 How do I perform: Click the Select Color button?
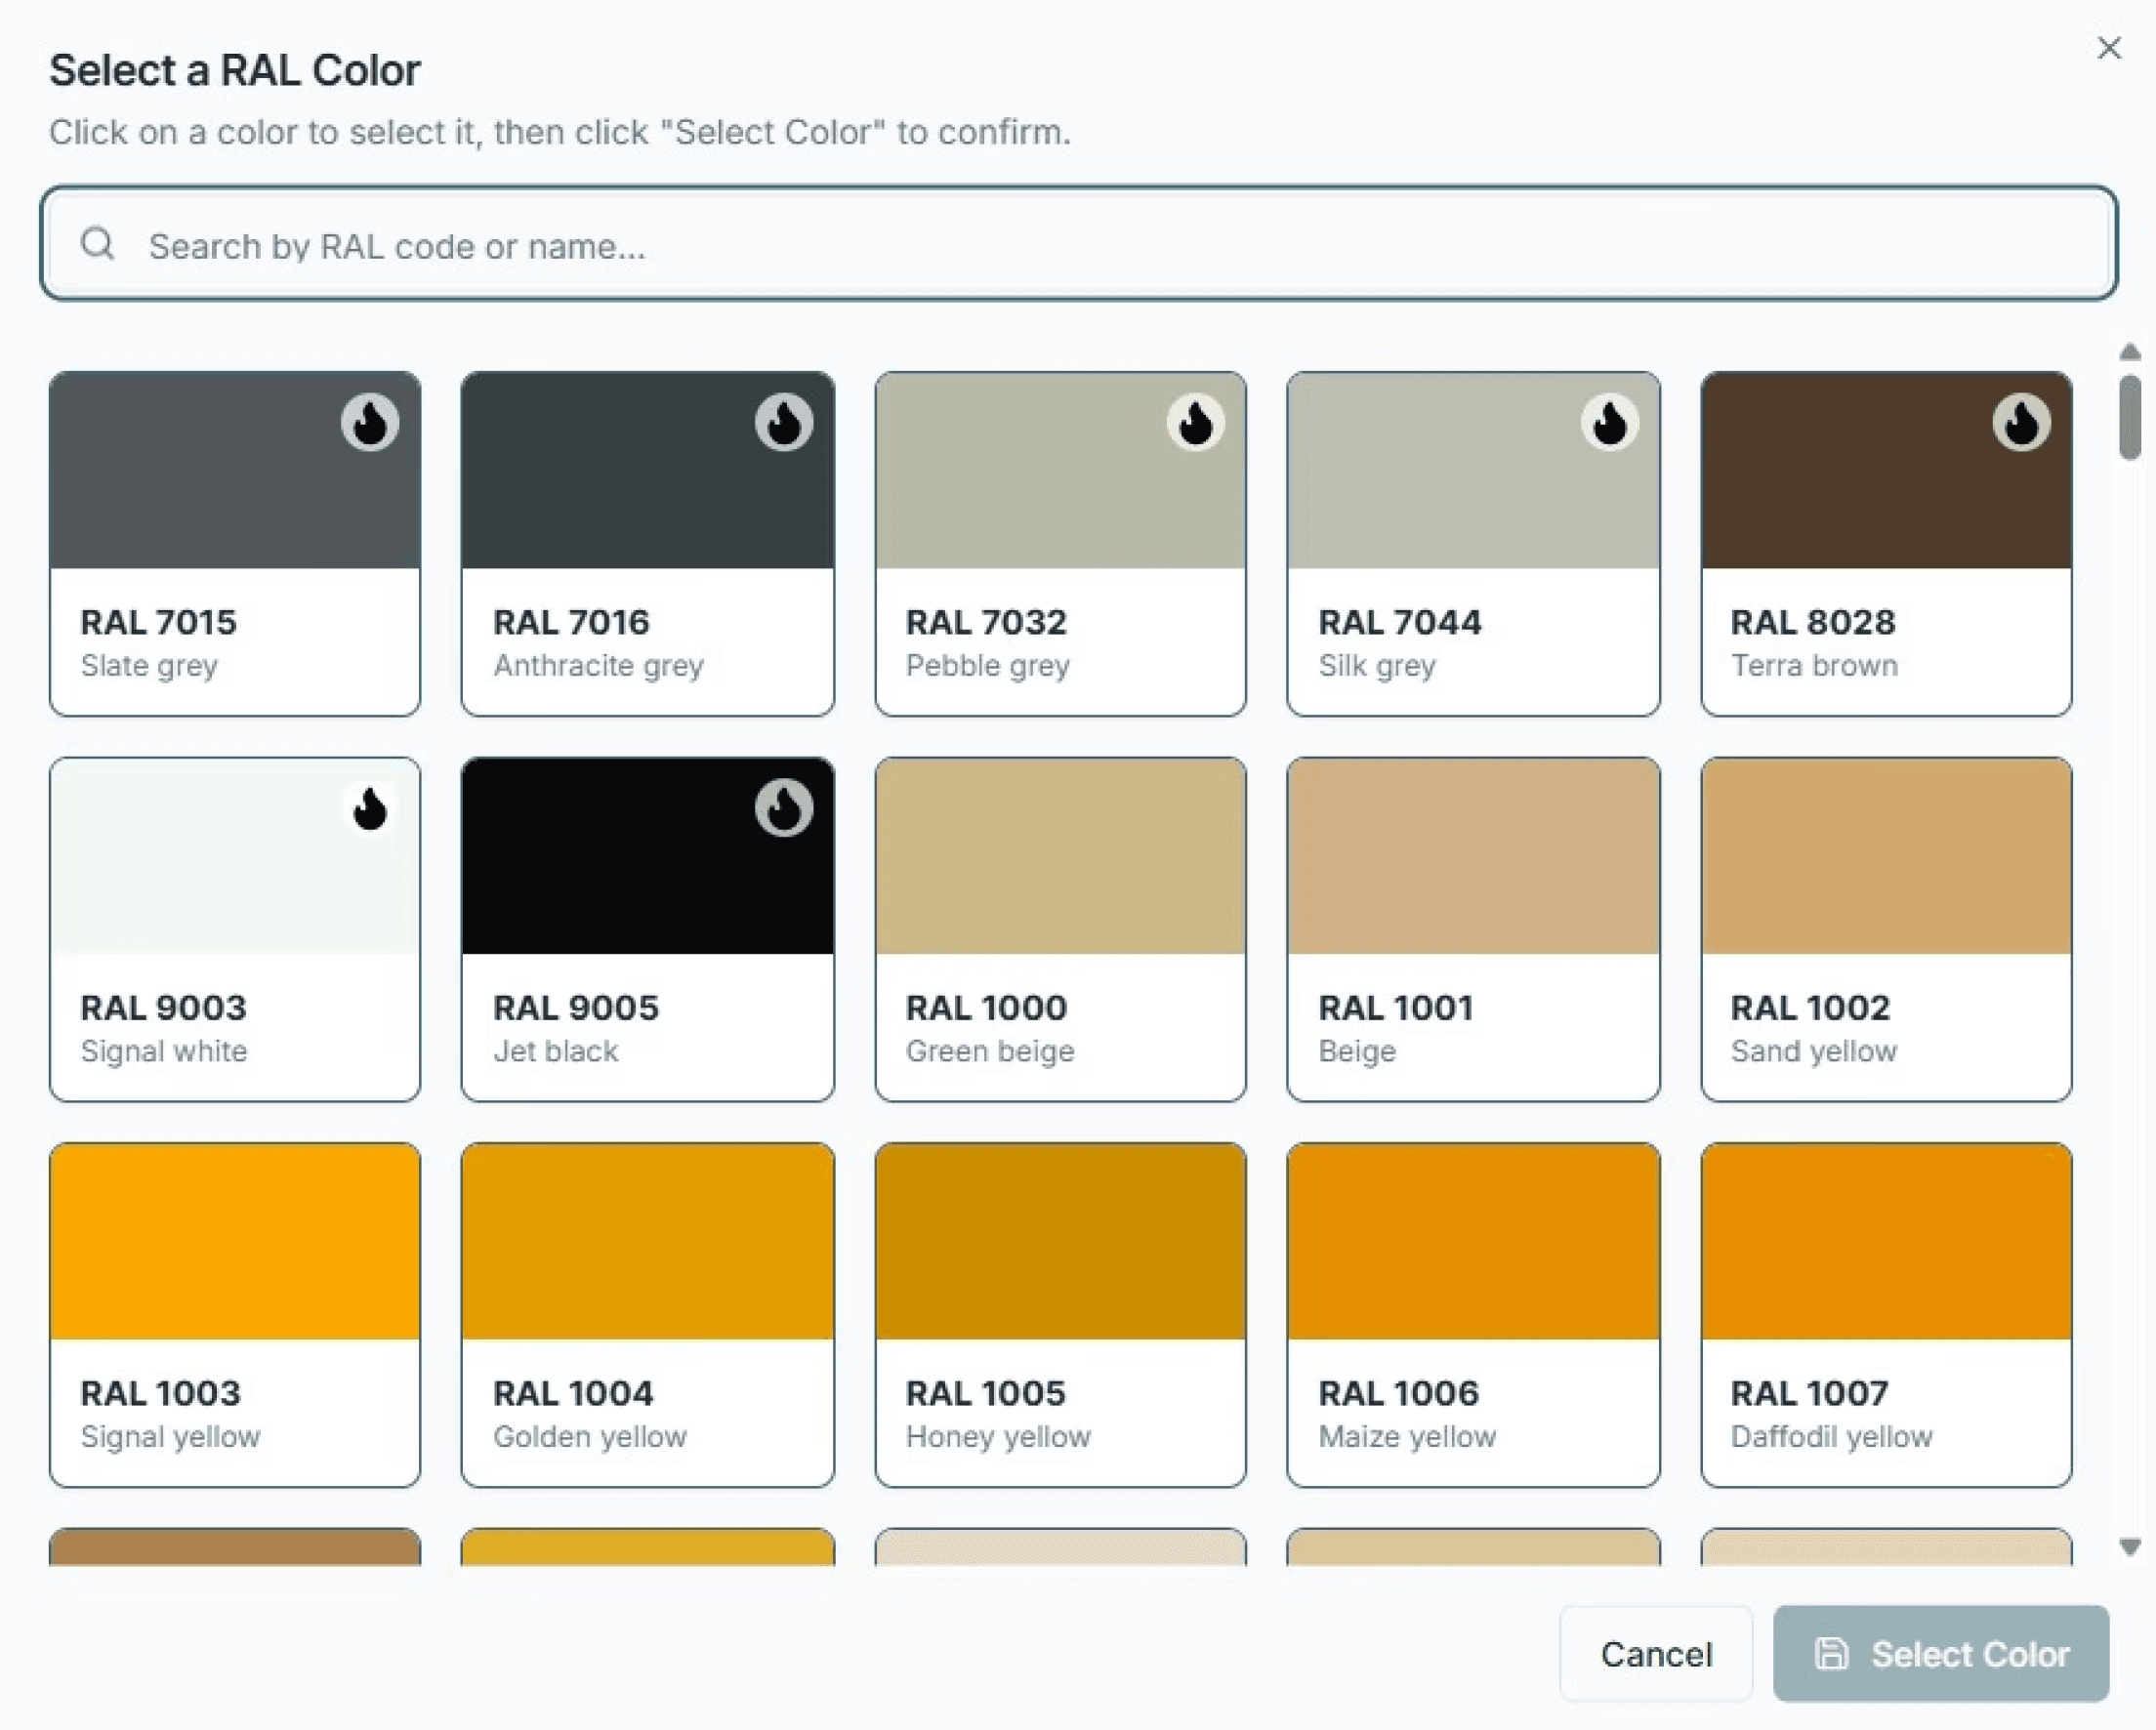pos(1940,1653)
